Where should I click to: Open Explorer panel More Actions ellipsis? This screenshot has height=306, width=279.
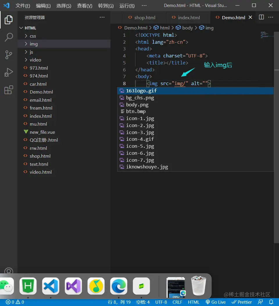[x=102, y=17]
